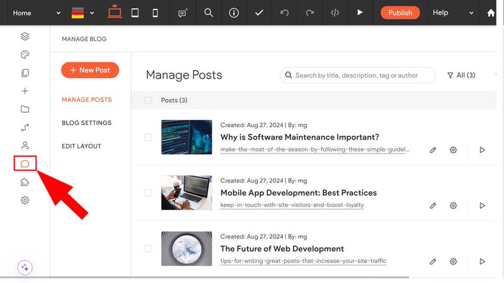504x283 pixels.
Task: Edit the Mobile App Development post
Action: [433, 206]
